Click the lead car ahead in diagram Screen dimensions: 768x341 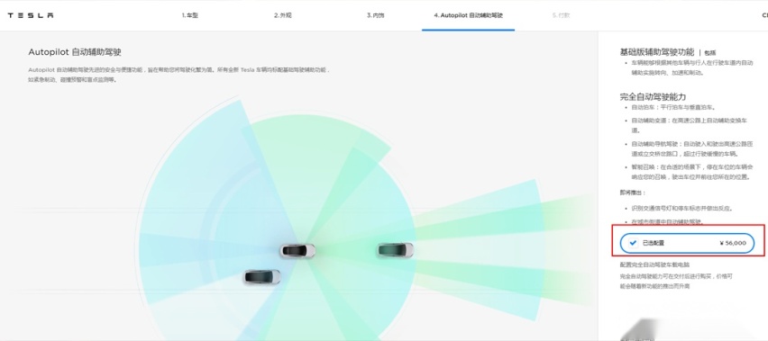point(395,250)
